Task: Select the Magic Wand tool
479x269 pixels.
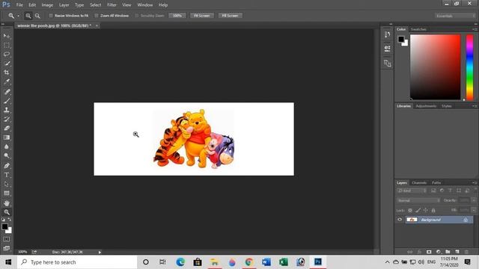Action: tap(7, 64)
